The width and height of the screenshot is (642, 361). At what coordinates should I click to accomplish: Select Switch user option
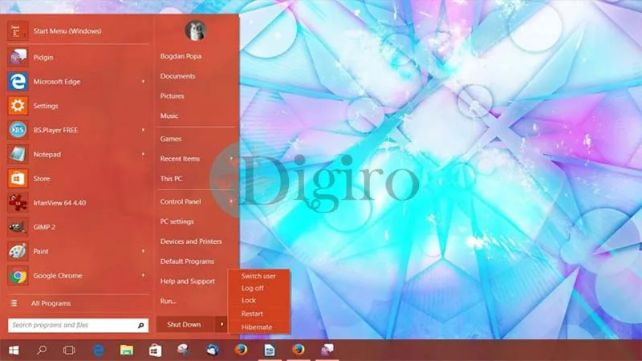258,276
